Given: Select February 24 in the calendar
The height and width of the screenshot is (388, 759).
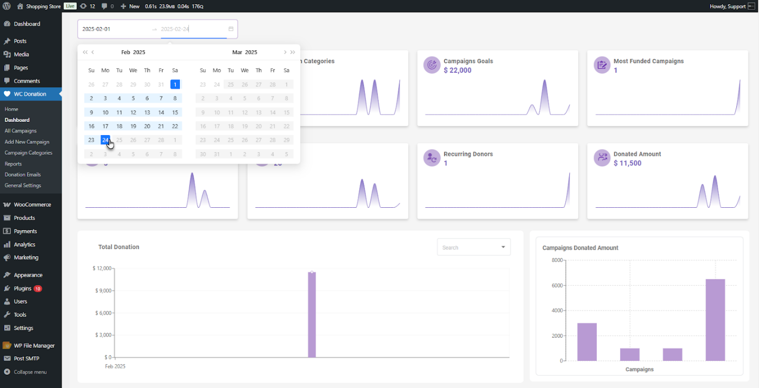Looking at the screenshot, I should tap(105, 140).
